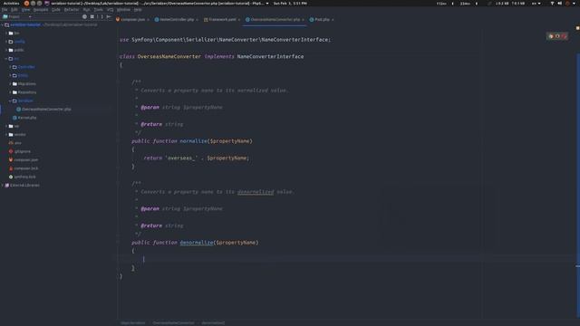The height and width of the screenshot is (326, 580).
Task: Open the Edit menu
Action: point(14,10)
